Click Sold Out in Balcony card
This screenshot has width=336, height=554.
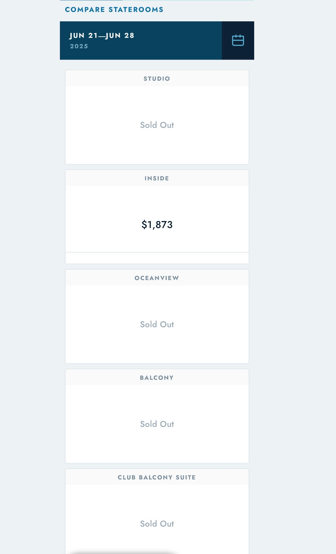[x=157, y=424]
